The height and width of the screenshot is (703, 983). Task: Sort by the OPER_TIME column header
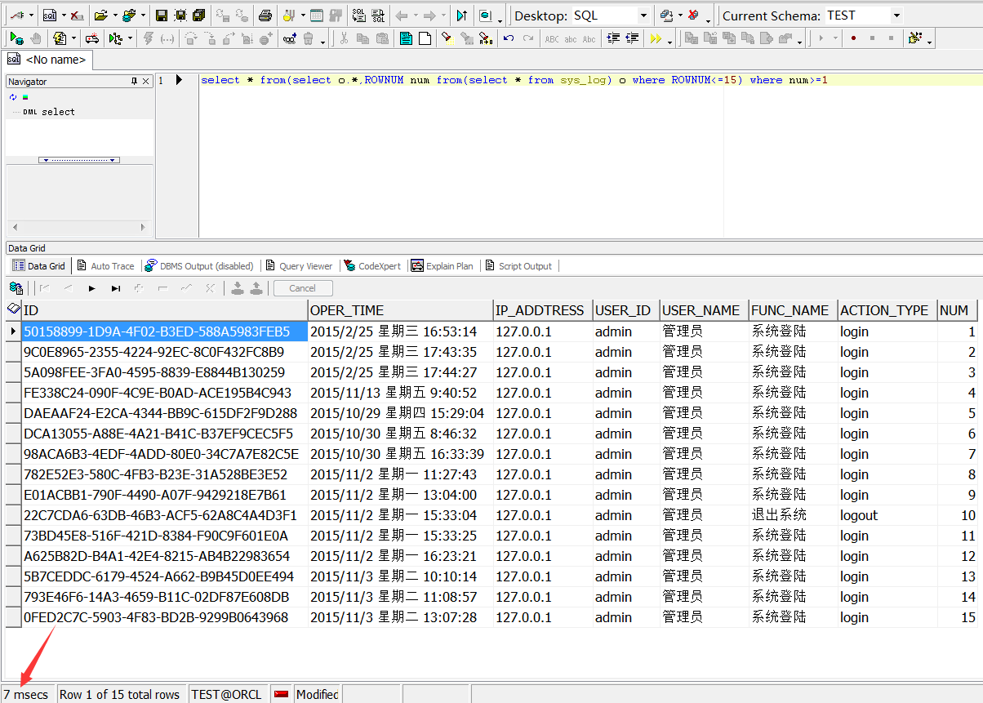[401, 310]
